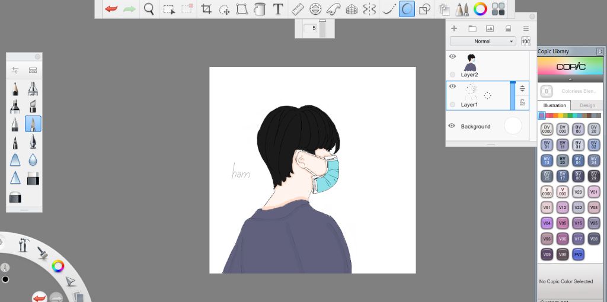Open the Draw Style shapes tool
This screenshot has height=302, width=607.
(x=424, y=9)
